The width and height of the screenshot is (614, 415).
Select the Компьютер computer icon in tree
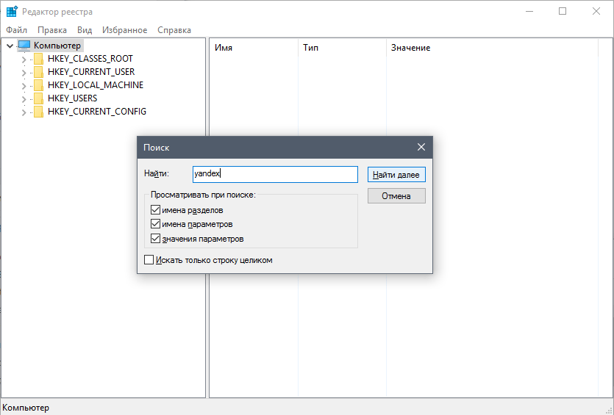click(x=24, y=46)
